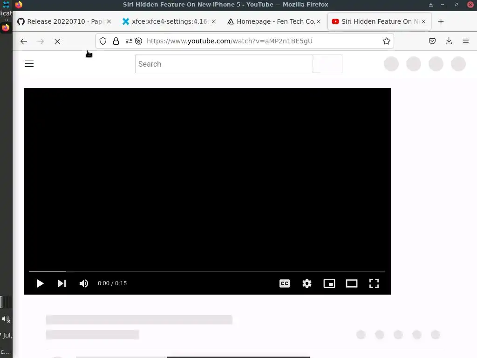The height and width of the screenshot is (358, 477).
Task: Mute the video player volume
Action: (x=84, y=283)
